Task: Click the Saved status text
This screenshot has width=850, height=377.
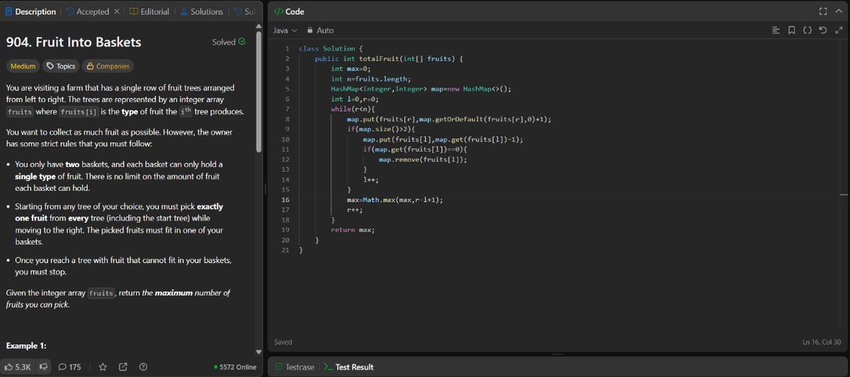Action: (283, 342)
